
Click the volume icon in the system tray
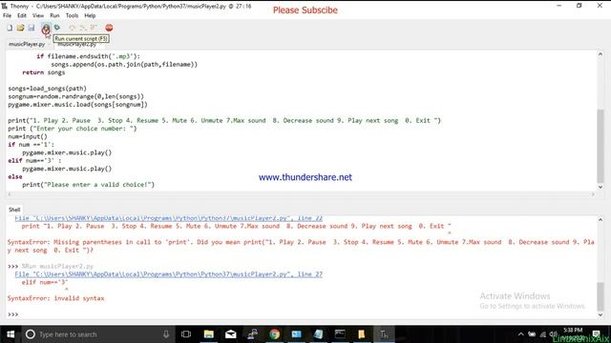[553, 334]
